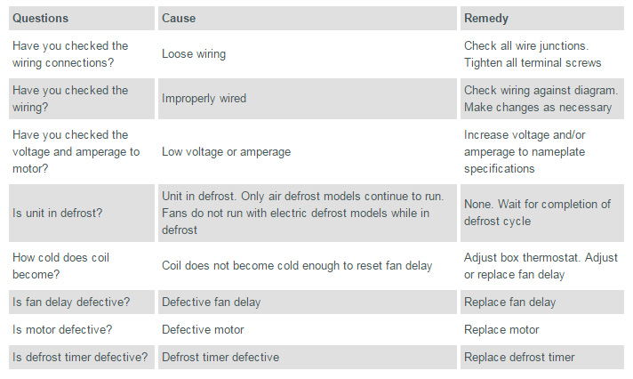633x379 pixels.
Task: Select the 'Replace motor' remedy cell
Action: pyautogui.click(x=501, y=329)
